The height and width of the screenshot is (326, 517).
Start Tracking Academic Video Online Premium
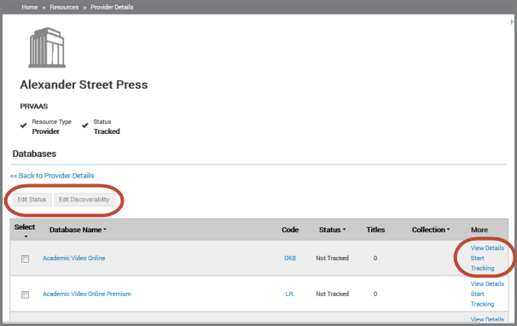pyautogui.click(x=482, y=299)
